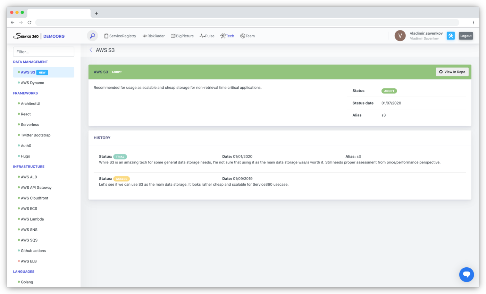
Task: Open the Team navigation item
Action: [x=248, y=36]
